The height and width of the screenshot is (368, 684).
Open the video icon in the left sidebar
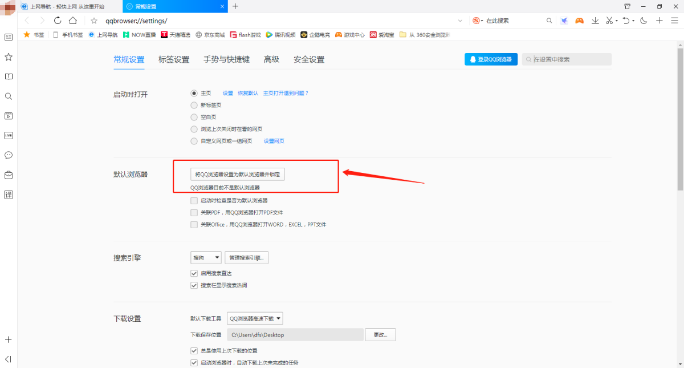9,116
